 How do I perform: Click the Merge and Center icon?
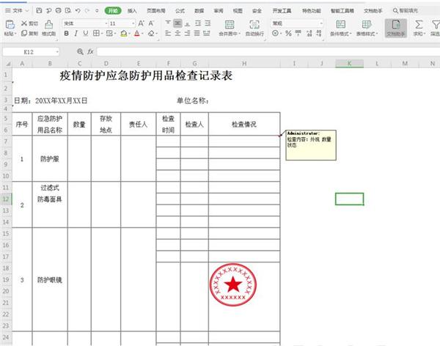click(x=230, y=25)
